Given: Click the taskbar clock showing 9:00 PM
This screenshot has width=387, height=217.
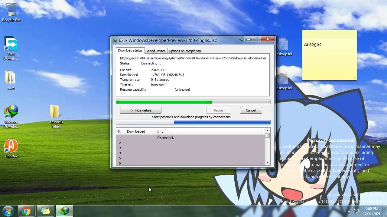Looking at the screenshot, I should pos(372,211).
